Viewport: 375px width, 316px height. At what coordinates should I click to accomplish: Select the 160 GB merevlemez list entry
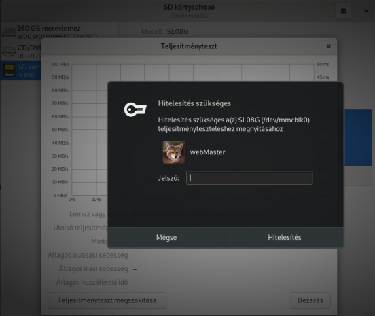coord(59,32)
